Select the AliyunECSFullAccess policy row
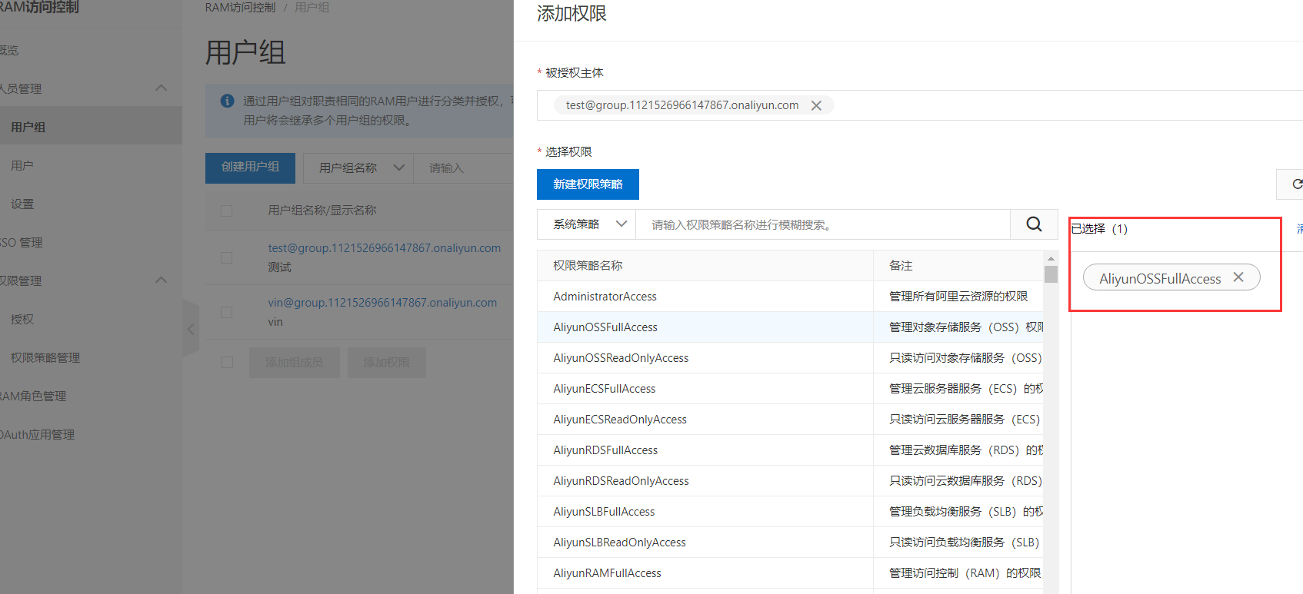1303x594 pixels. coord(790,389)
